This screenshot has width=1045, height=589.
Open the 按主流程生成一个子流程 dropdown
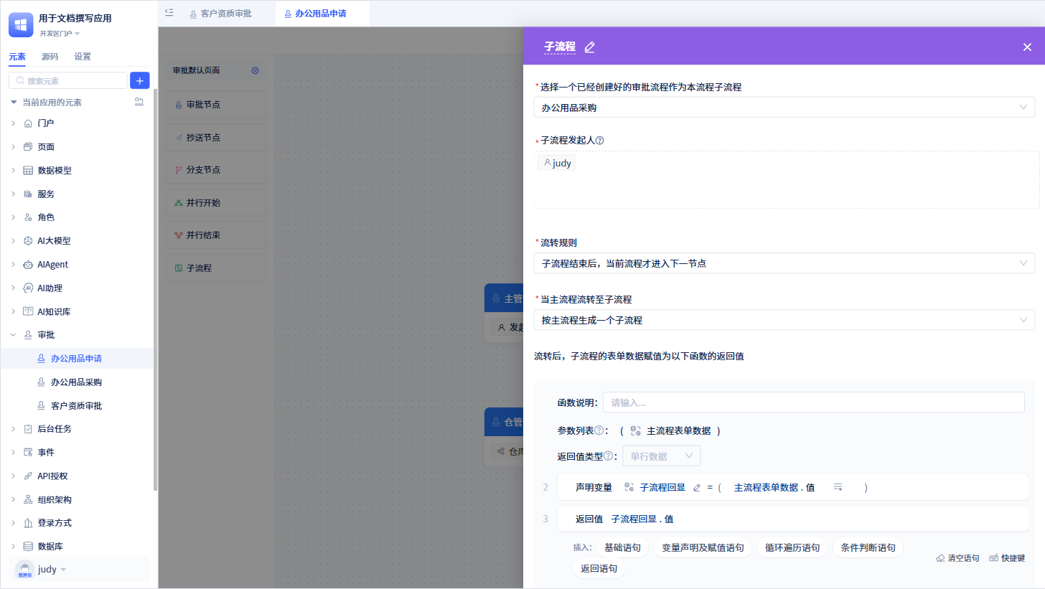(784, 320)
